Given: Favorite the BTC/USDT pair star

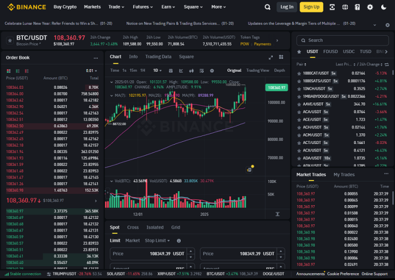Looking at the screenshot, I should 10,40.
